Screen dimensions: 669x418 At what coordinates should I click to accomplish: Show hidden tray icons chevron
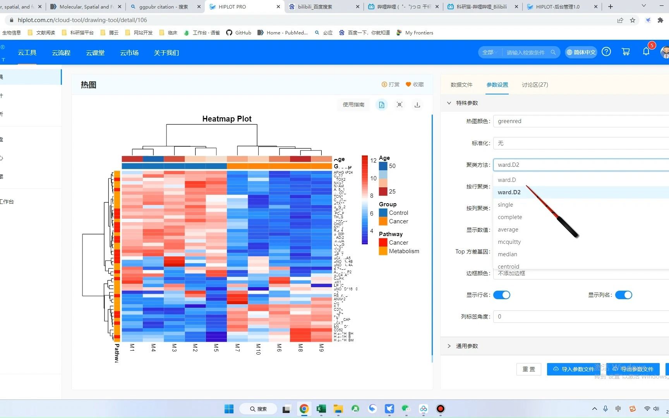[x=594, y=409]
